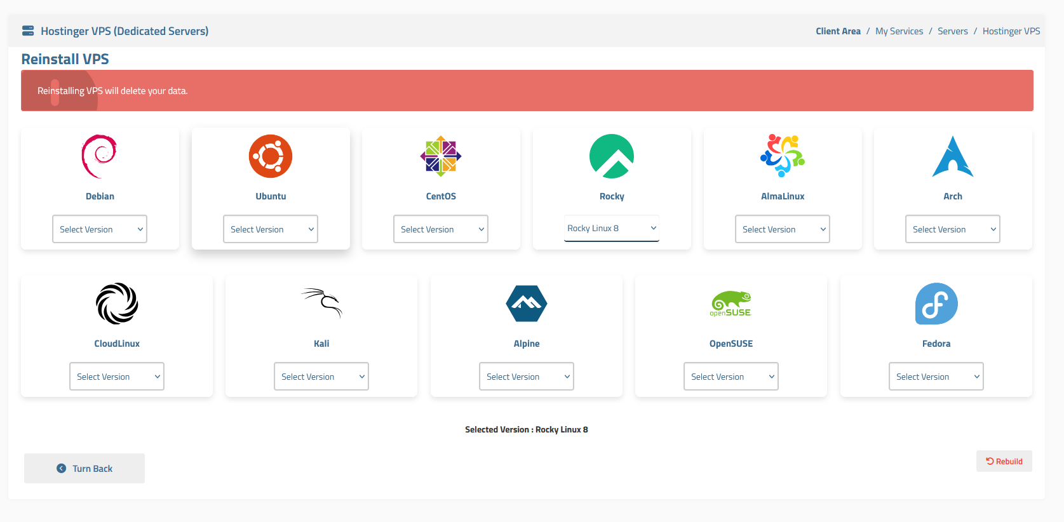
Task: Open the Rocky Linux 8 version dropdown
Action: (611, 228)
